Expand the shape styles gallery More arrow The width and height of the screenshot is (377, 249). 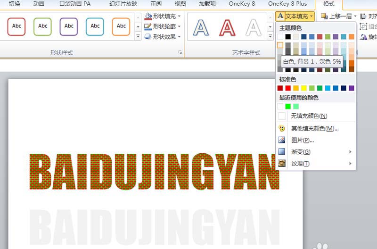[138, 36]
